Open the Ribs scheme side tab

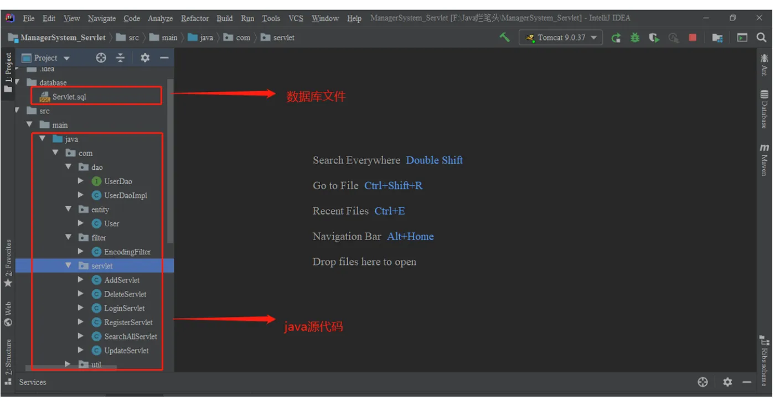point(764,360)
